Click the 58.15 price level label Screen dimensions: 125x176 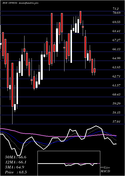[116, 112]
